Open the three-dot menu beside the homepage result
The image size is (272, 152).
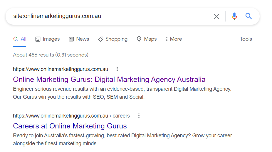point(117,69)
